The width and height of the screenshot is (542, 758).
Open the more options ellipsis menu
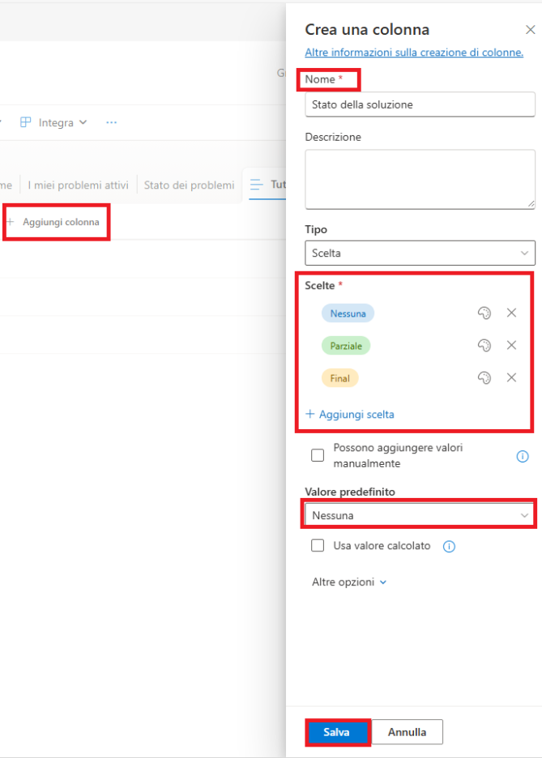pyautogui.click(x=111, y=123)
